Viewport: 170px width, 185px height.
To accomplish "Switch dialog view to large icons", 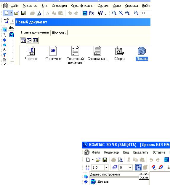I will click(23, 41).
